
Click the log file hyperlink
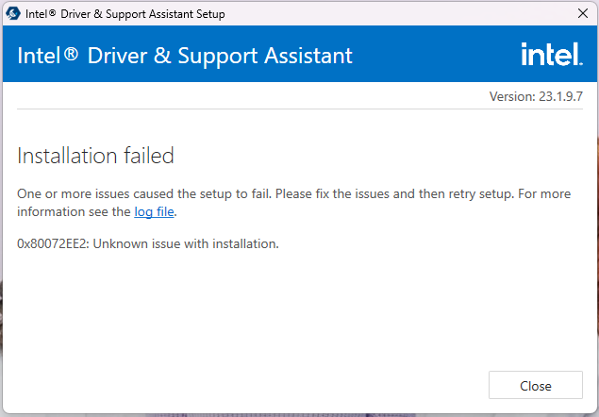[x=155, y=212]
